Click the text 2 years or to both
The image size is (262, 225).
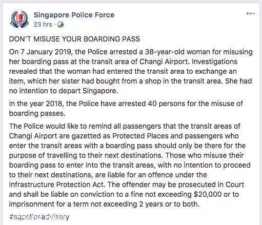(x=169, y=204)
